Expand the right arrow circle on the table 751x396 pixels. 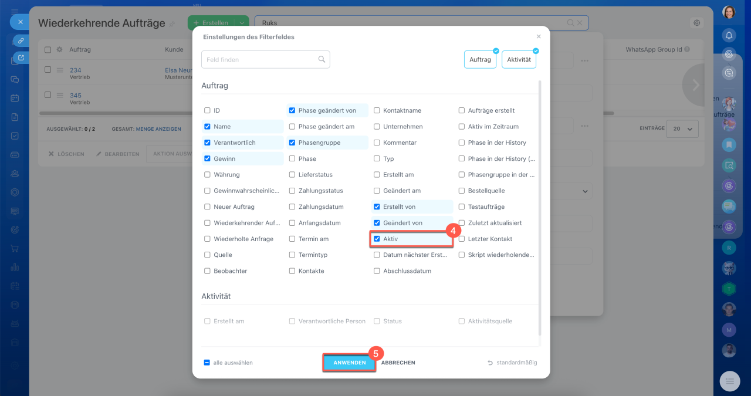(x=696, y=85)
